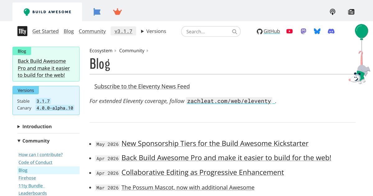The width and height of the screenshot is (373, 196).
Task: Open New Sponsorship Tiers blog post
Action: pyautogui.click(x=215, y=143)
